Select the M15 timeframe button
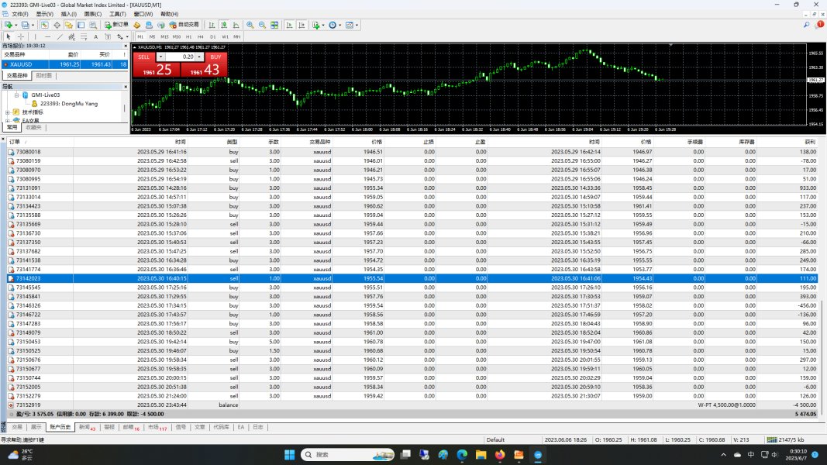 [164, 36]
